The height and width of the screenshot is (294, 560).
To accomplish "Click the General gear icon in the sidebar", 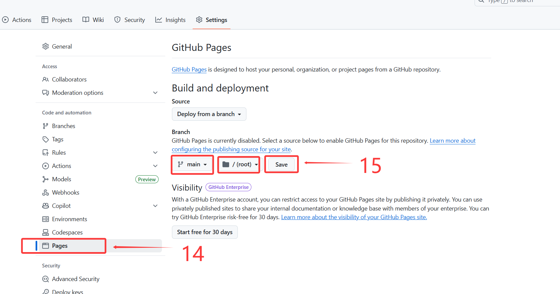I will (46, 46).
